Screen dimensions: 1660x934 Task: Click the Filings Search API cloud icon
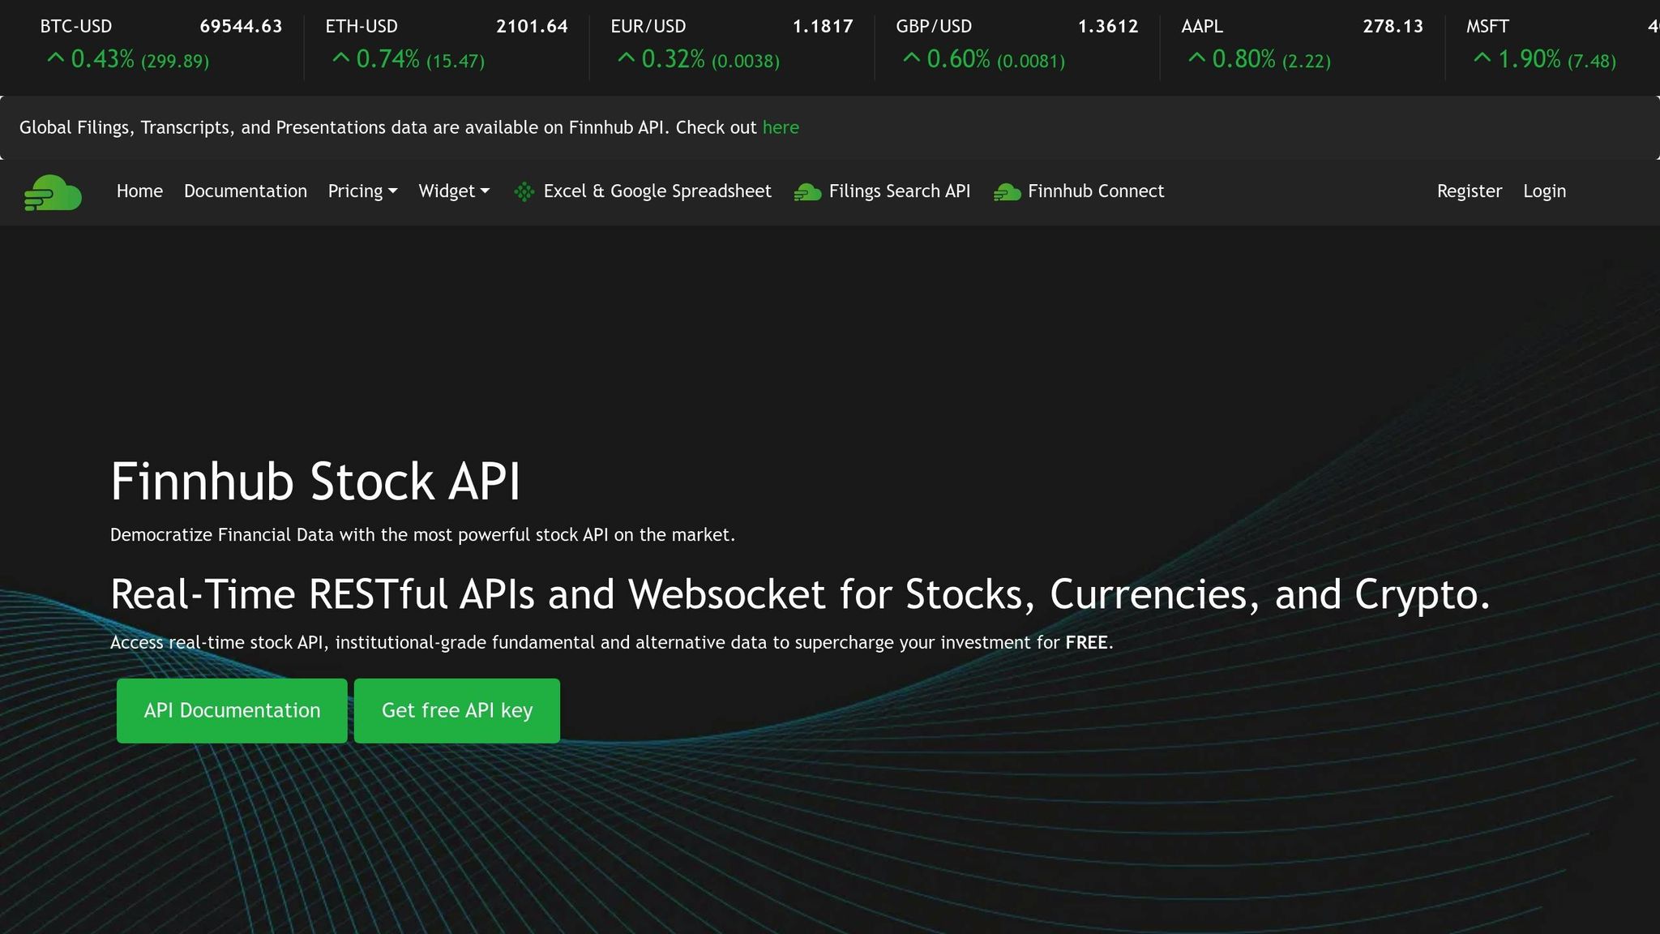click(x=807, y=192)
